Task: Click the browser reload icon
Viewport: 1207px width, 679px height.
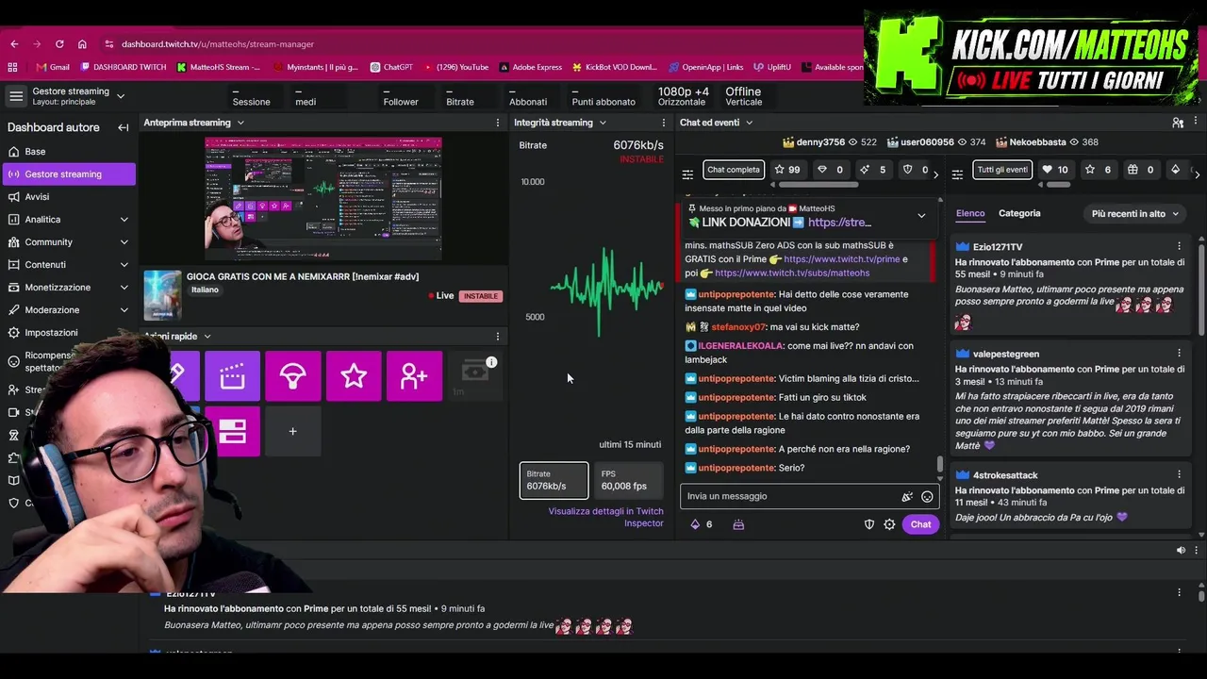Action: pos(59,44)
